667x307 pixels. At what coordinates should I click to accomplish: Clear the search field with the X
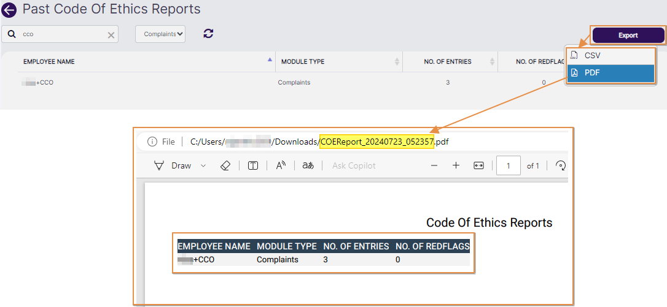point(111,35)
